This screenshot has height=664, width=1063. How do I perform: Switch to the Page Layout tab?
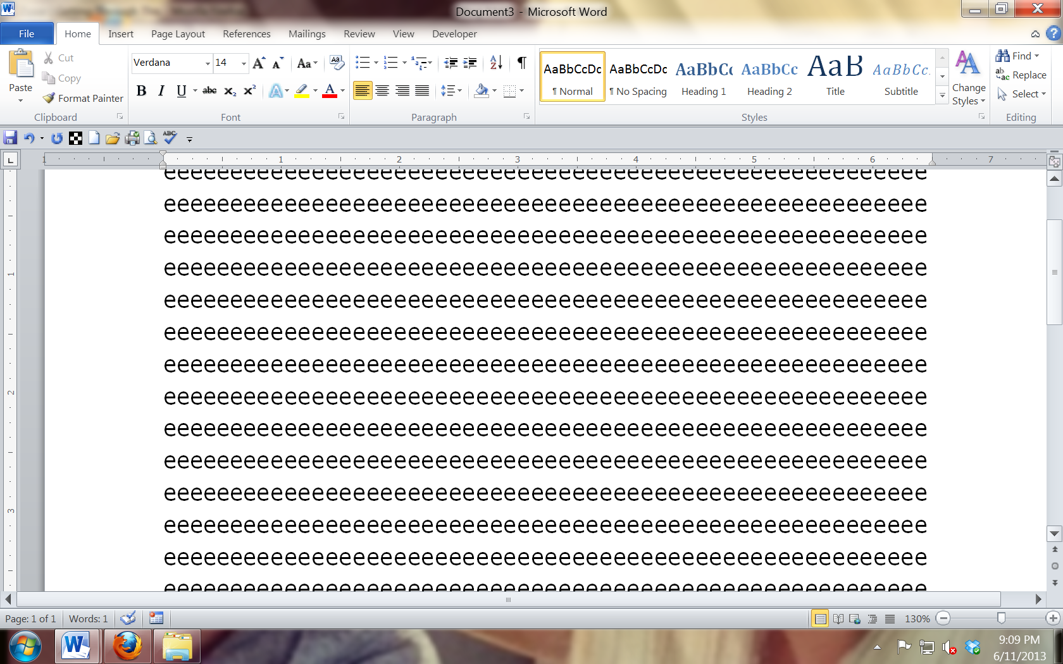[178, 34]
